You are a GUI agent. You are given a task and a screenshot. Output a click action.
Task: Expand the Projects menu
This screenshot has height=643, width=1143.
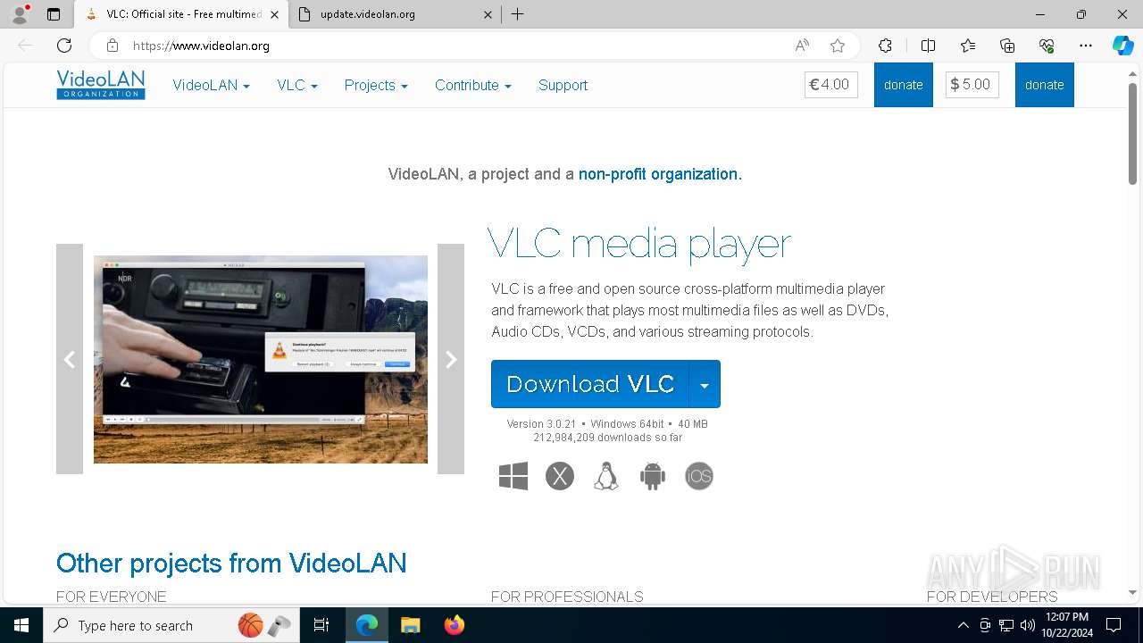[x=376, y=85]
